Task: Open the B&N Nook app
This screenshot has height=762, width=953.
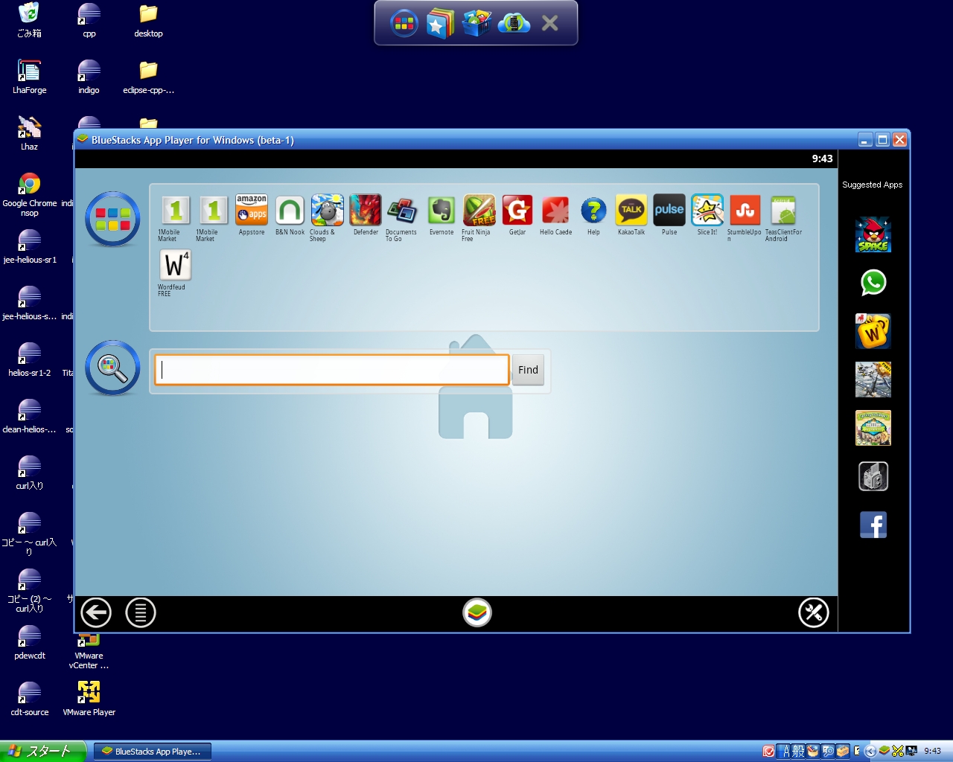Action: click(x=290, y=211)
